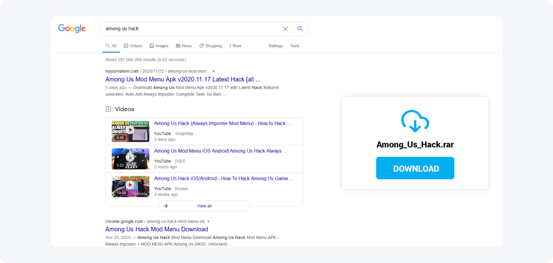The width and height of the screenshot is (553, 263).
Task: Switch to the News tab
Action: point(184,46)
